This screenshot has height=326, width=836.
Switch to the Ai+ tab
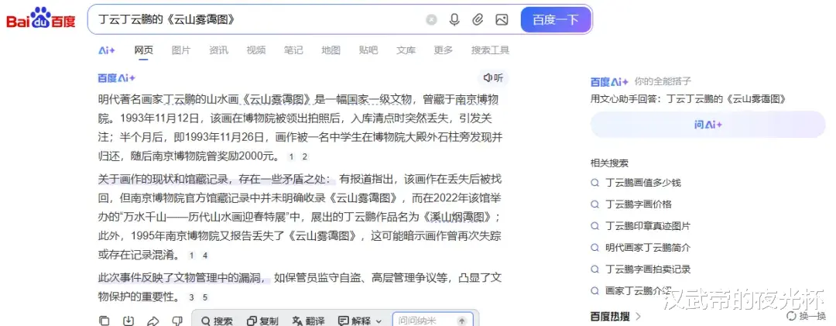tap(107, 50)
